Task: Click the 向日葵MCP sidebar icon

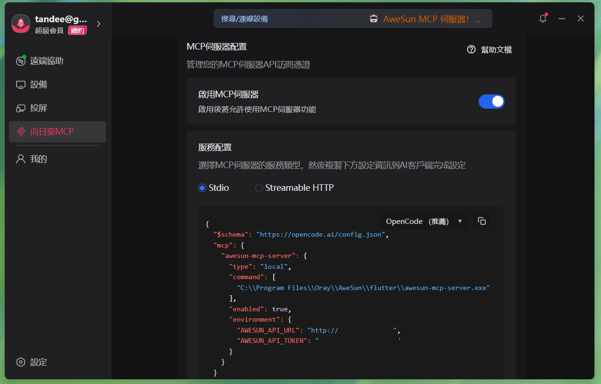Action: coord(21,132)
